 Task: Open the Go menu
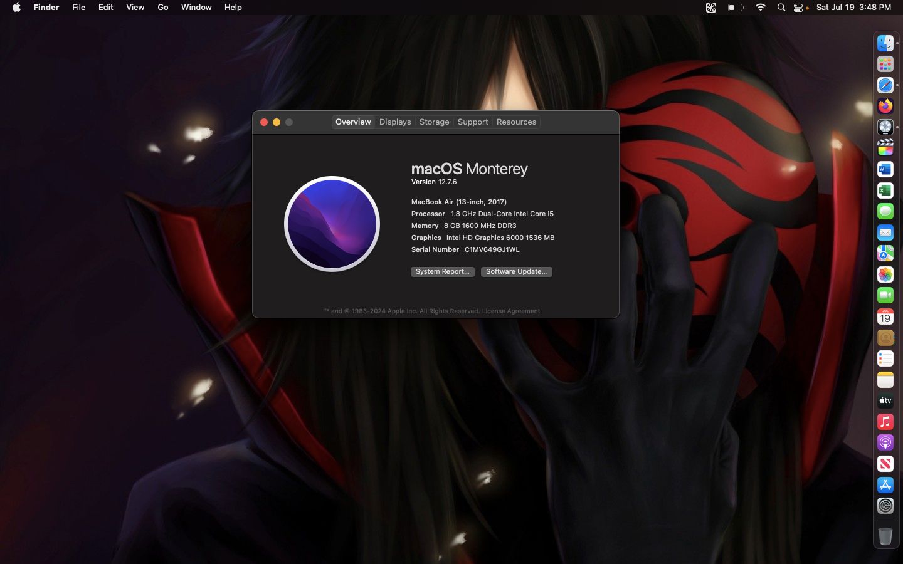click(163, 8)
